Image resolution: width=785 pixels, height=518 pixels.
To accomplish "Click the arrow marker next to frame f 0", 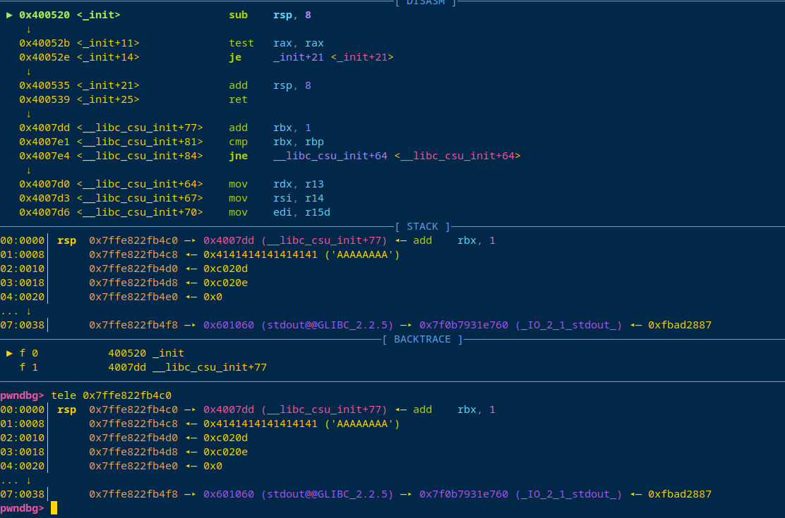I will pyautogui.click(x=9, y=352).
